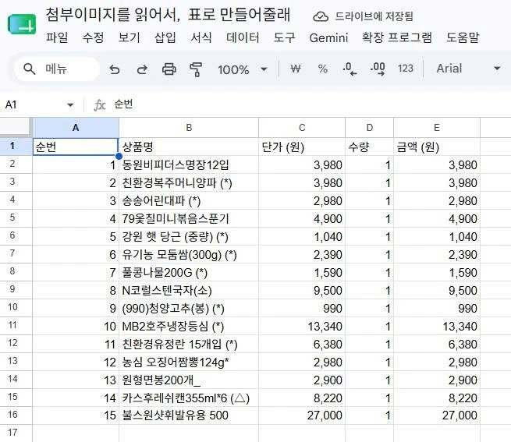Open the 100% zoom dropdown
Image resolution: width=511 pixels, height=442 pixels.
coord(242,69)
